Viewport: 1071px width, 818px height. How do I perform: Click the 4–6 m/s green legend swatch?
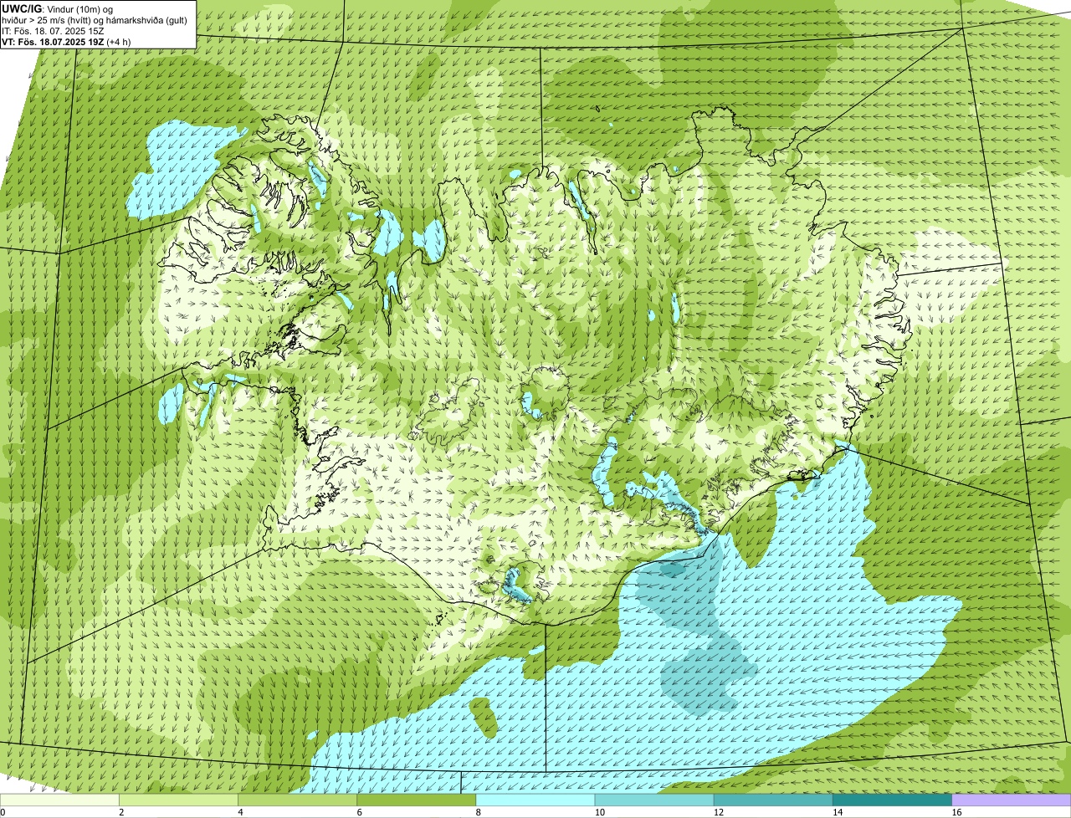coord(297,800)
